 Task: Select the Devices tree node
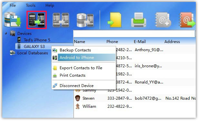25,33
